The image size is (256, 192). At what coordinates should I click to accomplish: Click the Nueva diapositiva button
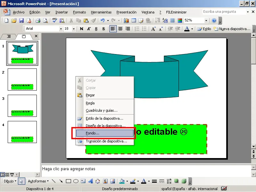pyautogui.click(x=232, y=29)
